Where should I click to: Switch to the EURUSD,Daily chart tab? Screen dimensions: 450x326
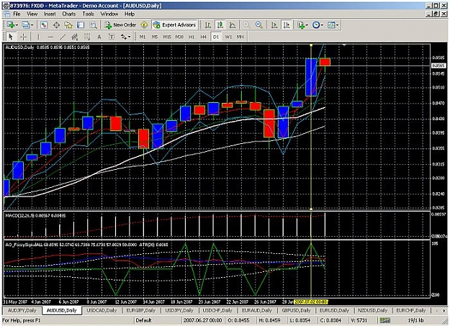[334, 310]
